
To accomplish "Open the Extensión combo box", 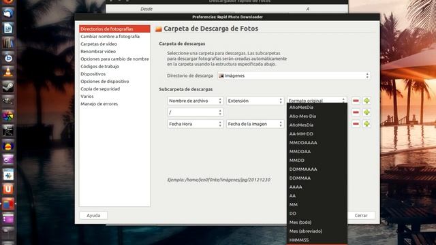I will tap(255, 101).
